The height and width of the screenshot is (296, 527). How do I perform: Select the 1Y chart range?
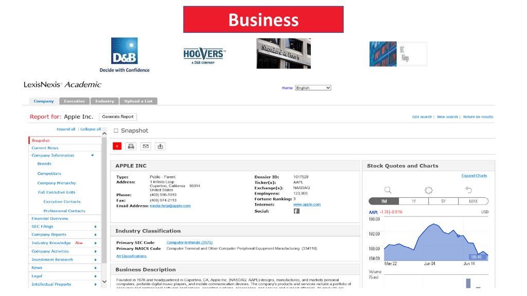coord(414,201)
